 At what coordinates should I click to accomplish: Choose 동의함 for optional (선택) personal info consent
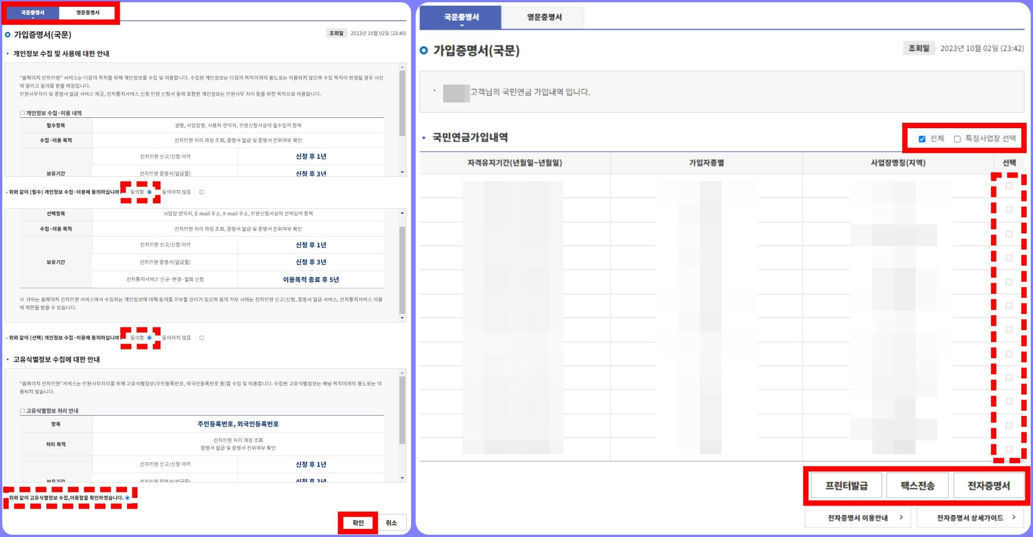pos(150,338)
